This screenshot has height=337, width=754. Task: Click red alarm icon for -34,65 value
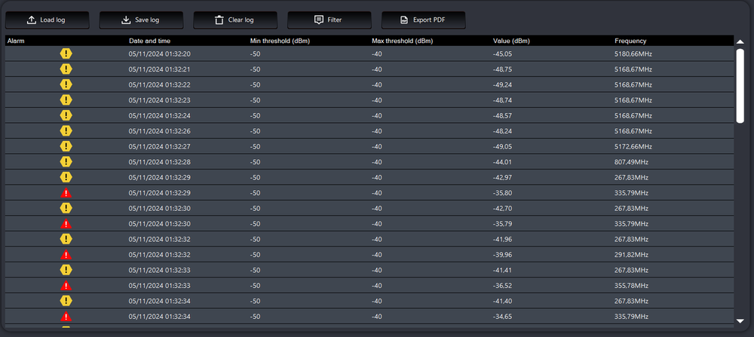point(66,317)
